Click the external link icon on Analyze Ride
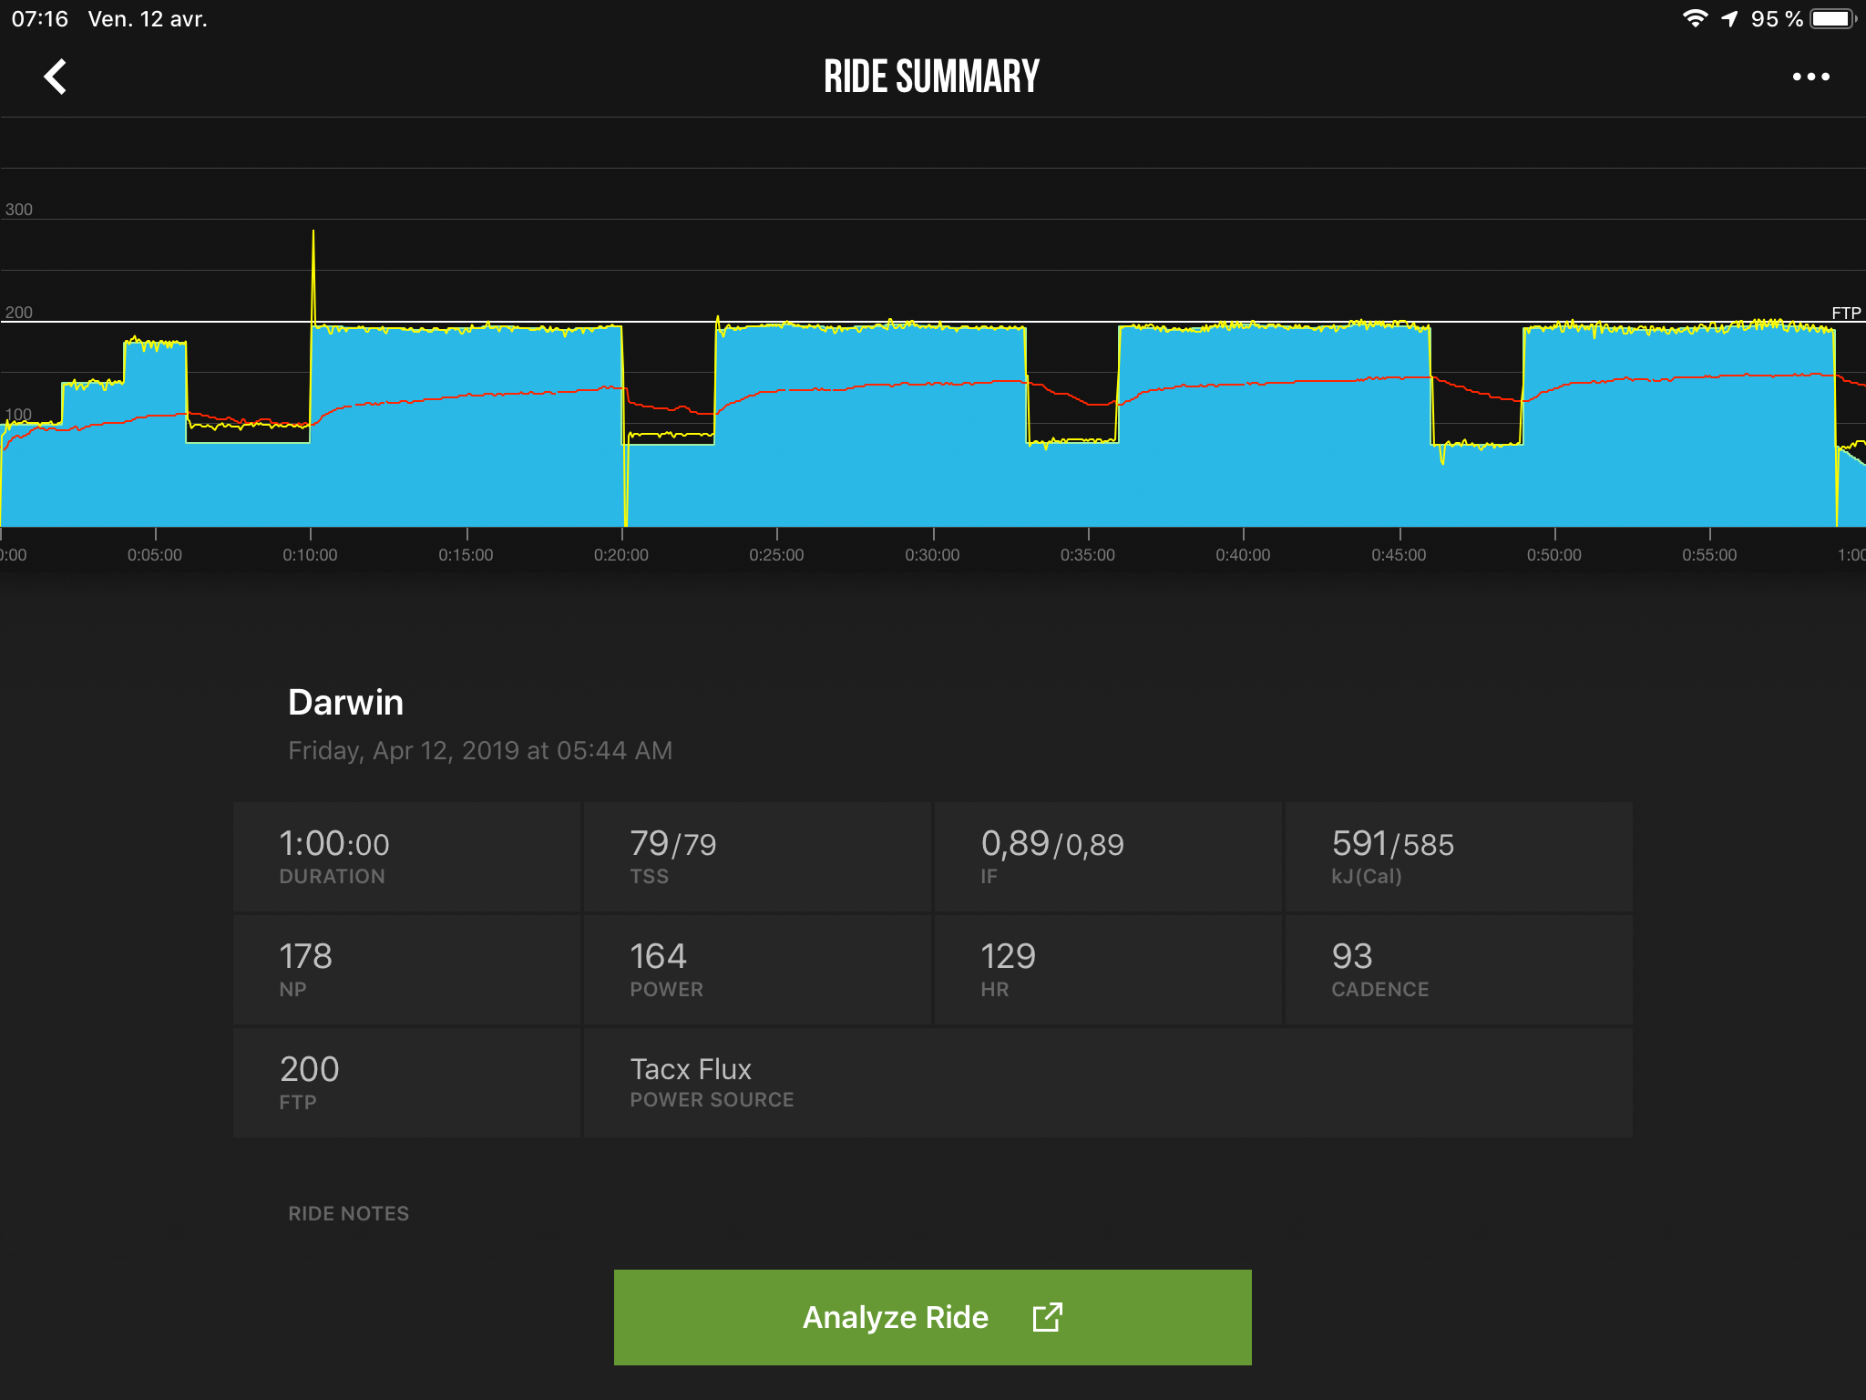The width and height of the screenshot is (1866, 1400). (1047, 1317)
